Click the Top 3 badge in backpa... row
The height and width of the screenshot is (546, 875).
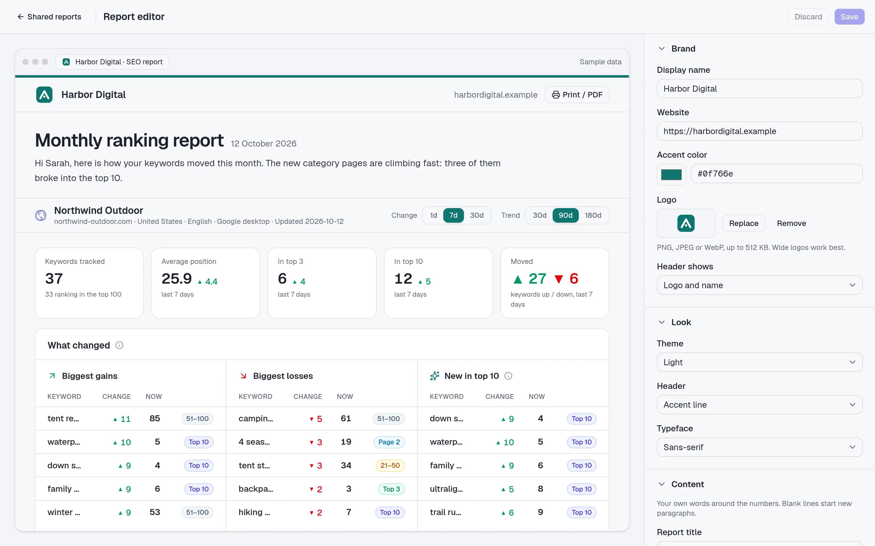(x=391, y=489)
